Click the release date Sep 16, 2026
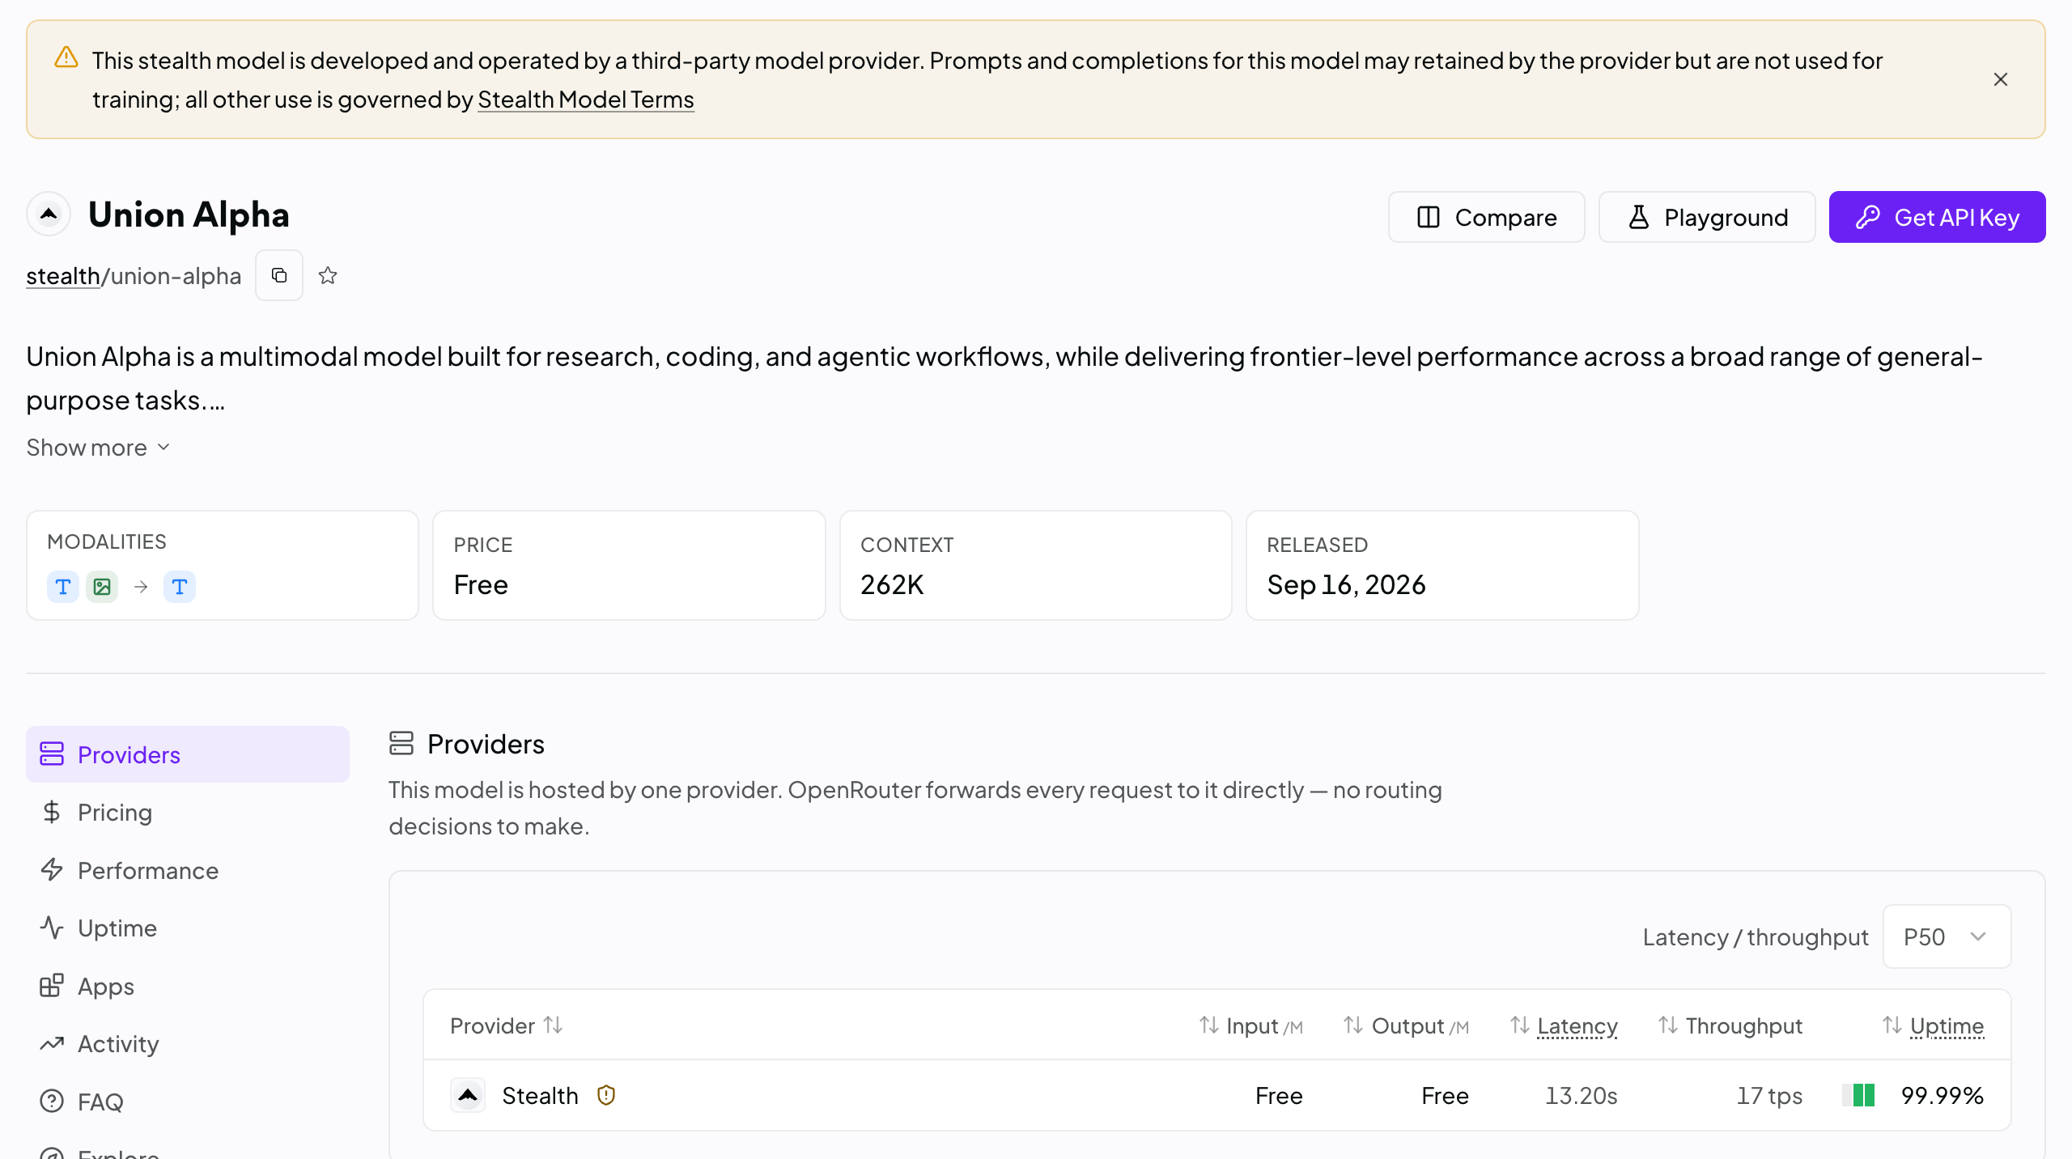Screen dimensions: 2072x1159 point(1346,584)
